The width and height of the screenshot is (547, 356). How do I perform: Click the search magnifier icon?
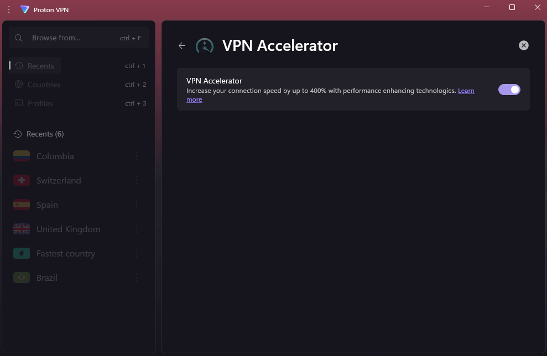[x=18, y=38]
